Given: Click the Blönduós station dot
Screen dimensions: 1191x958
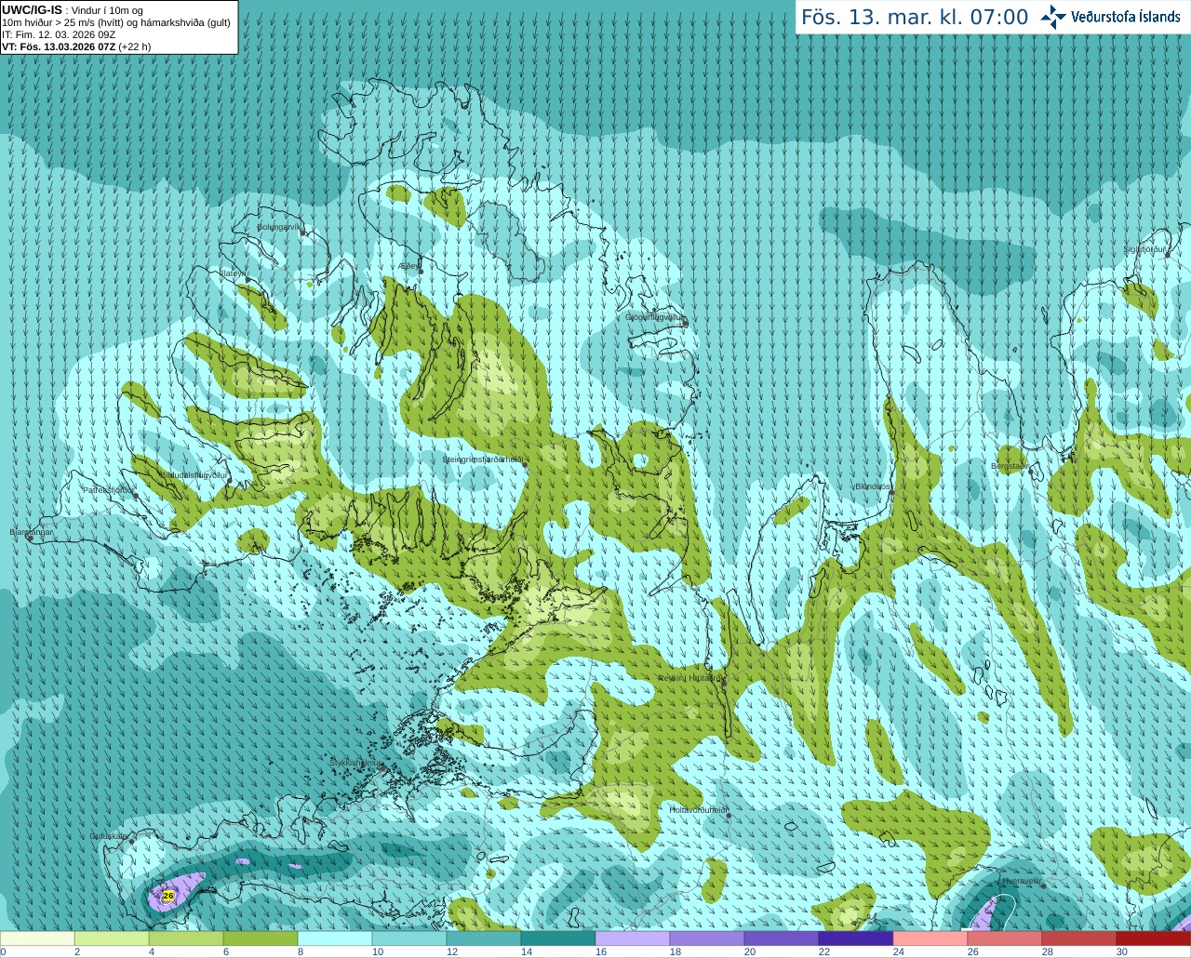Looking at the screenshot, I should [x=891, y=493].
